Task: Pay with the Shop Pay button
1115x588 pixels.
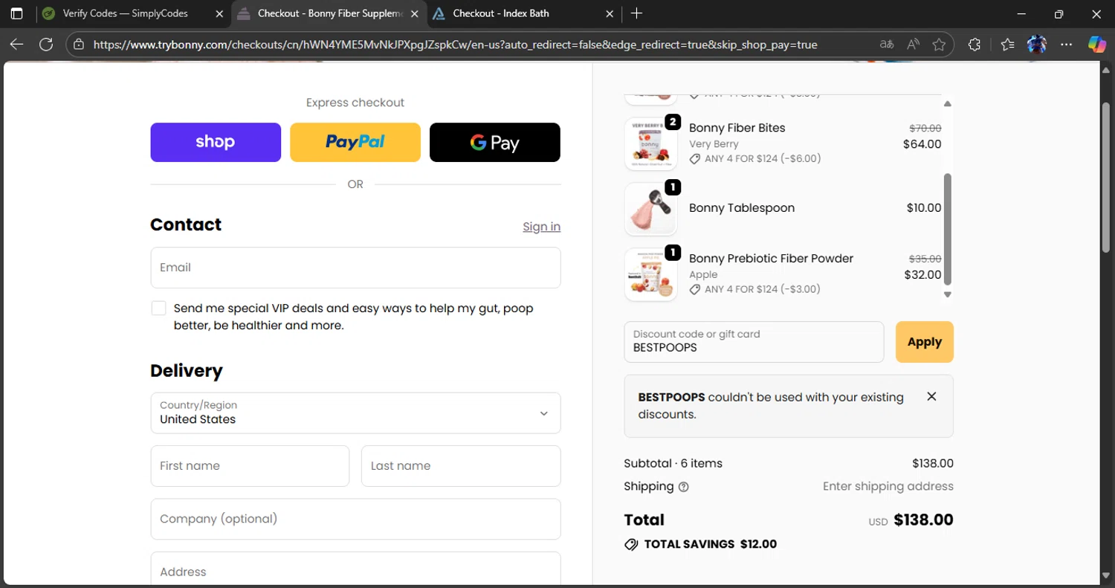Action: pos(216,142)
